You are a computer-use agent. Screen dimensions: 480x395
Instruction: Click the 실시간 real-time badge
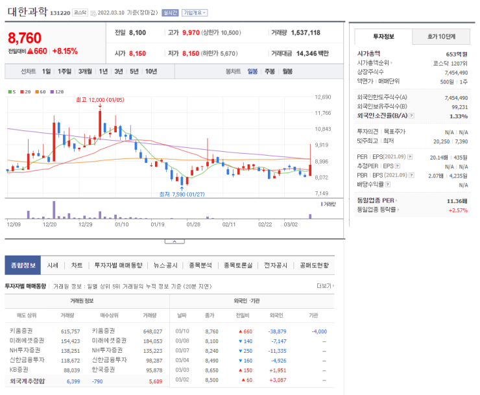tap(170, 12)
